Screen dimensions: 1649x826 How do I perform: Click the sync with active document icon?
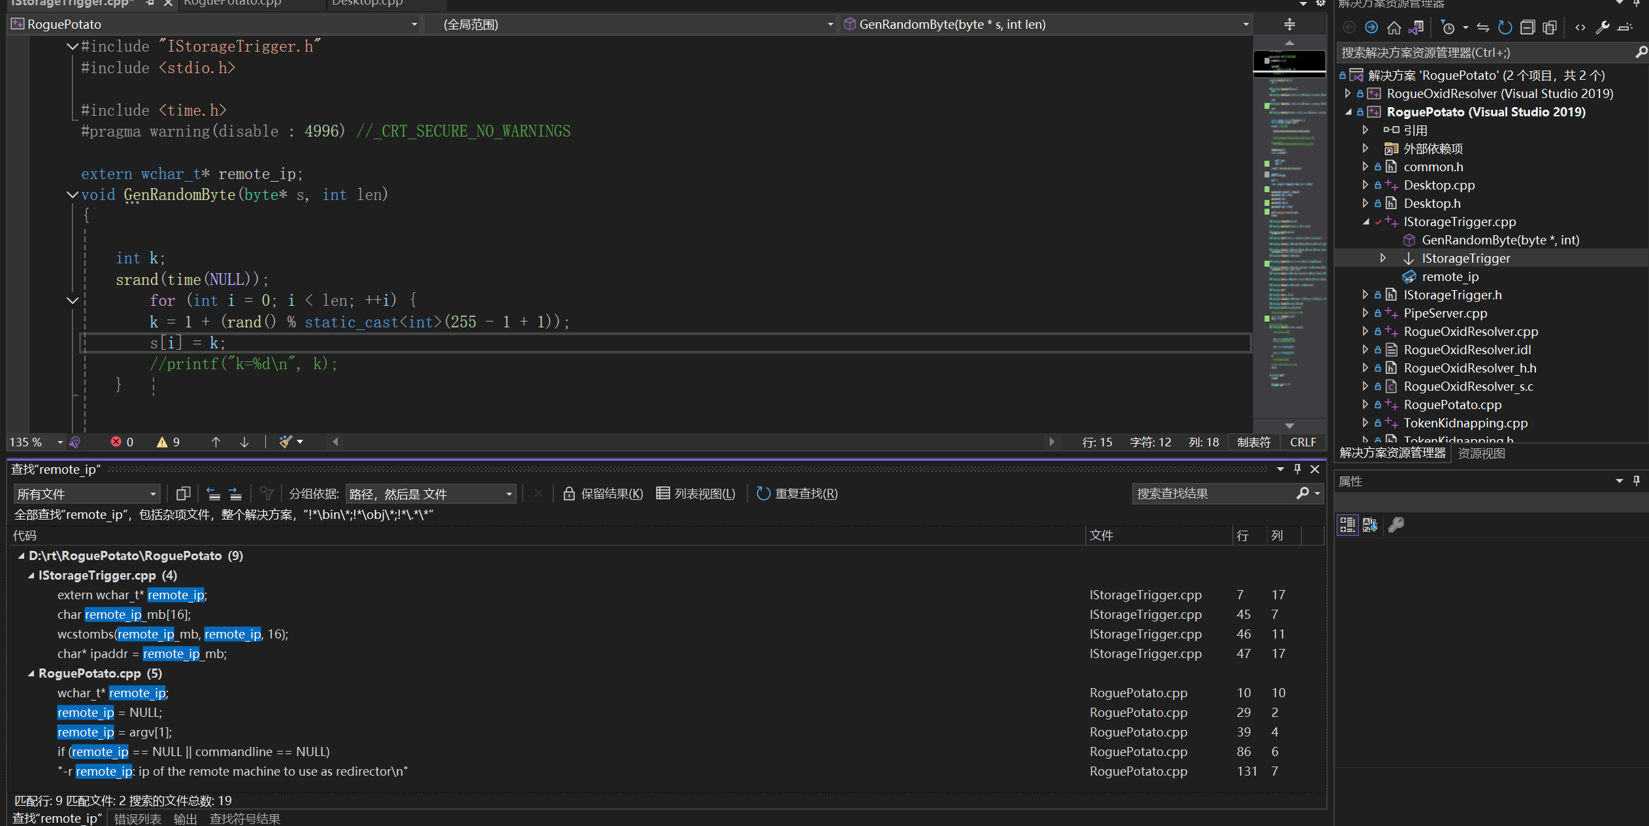1483,27
